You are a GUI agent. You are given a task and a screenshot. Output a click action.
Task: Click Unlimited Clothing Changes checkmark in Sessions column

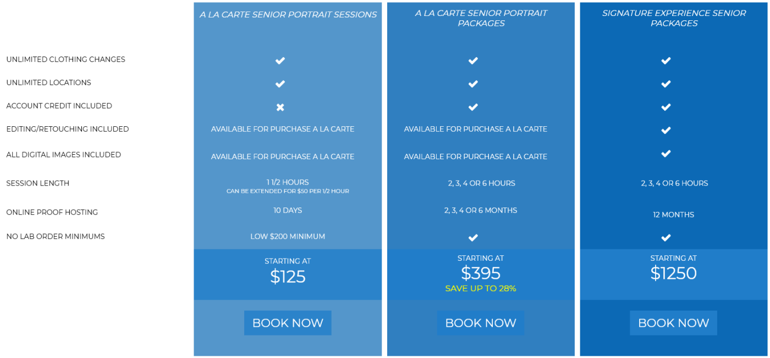280,60
